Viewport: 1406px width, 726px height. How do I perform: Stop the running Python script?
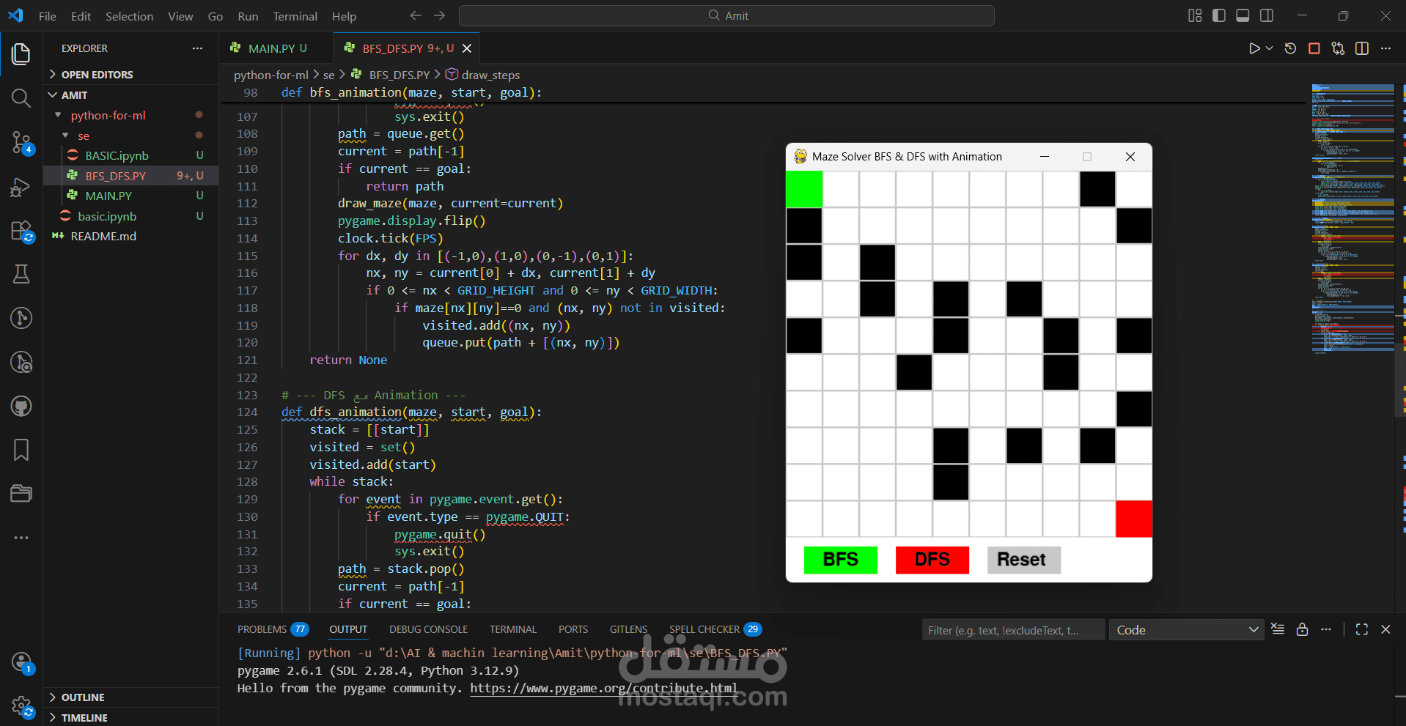[1314, 48]
